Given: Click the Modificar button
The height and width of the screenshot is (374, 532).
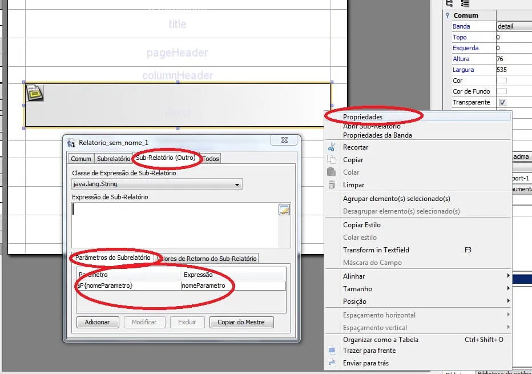Looking at the screenshot, I should pyautogui.click(x=144, y=322).
